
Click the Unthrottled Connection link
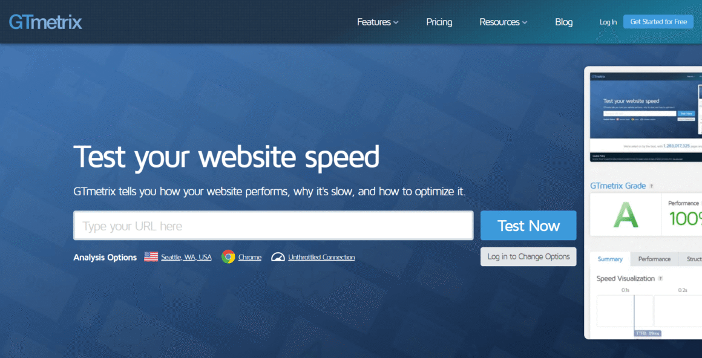(321, 256)
